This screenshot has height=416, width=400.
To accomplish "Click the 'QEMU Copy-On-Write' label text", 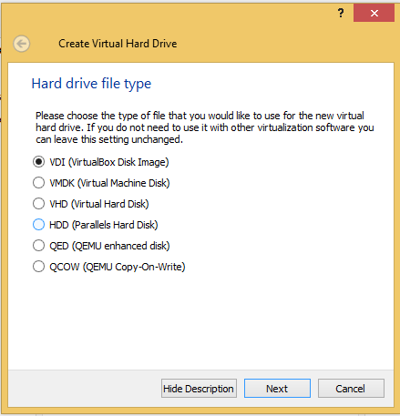I will 134,267.
